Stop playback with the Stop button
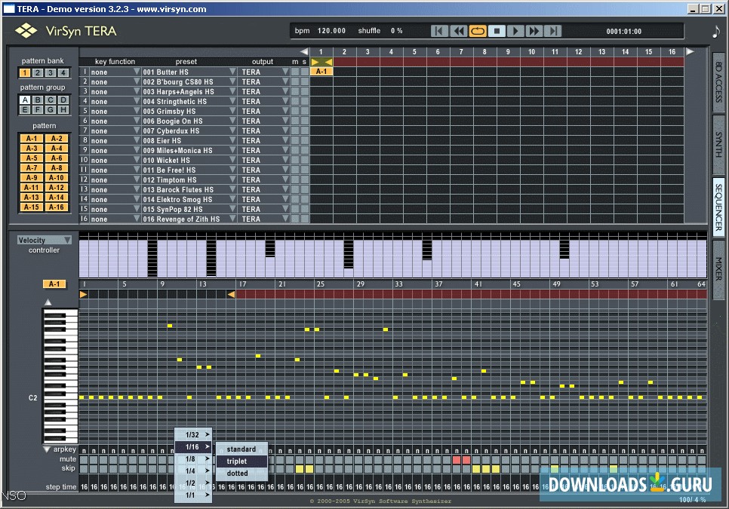This screenshot has width=729, height=509. pos(497,31)
